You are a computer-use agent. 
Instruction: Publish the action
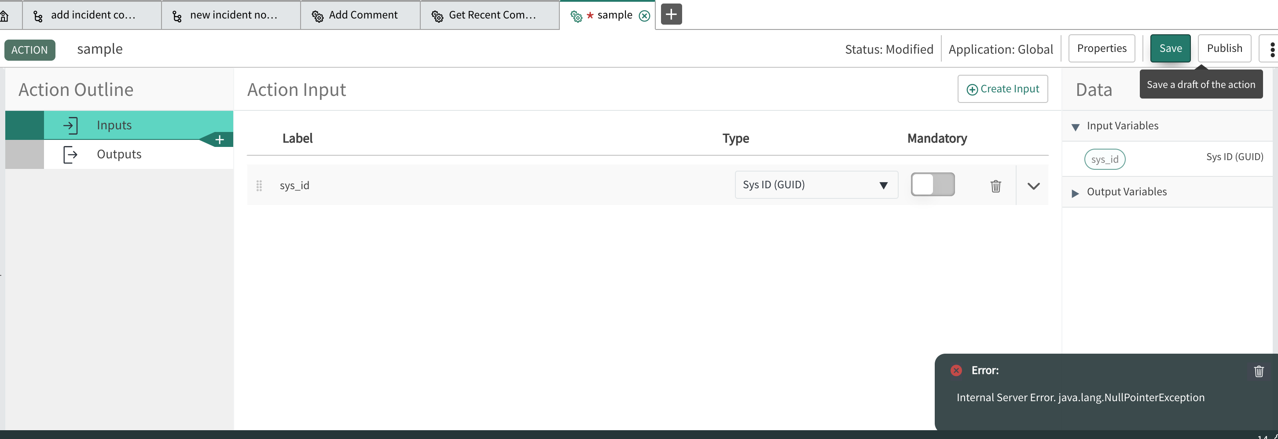coord(1224,49)
